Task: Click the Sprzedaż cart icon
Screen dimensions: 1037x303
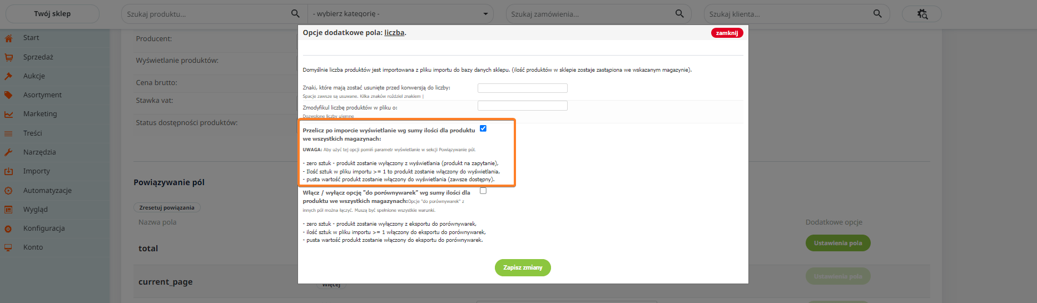Action: (8, 57)
